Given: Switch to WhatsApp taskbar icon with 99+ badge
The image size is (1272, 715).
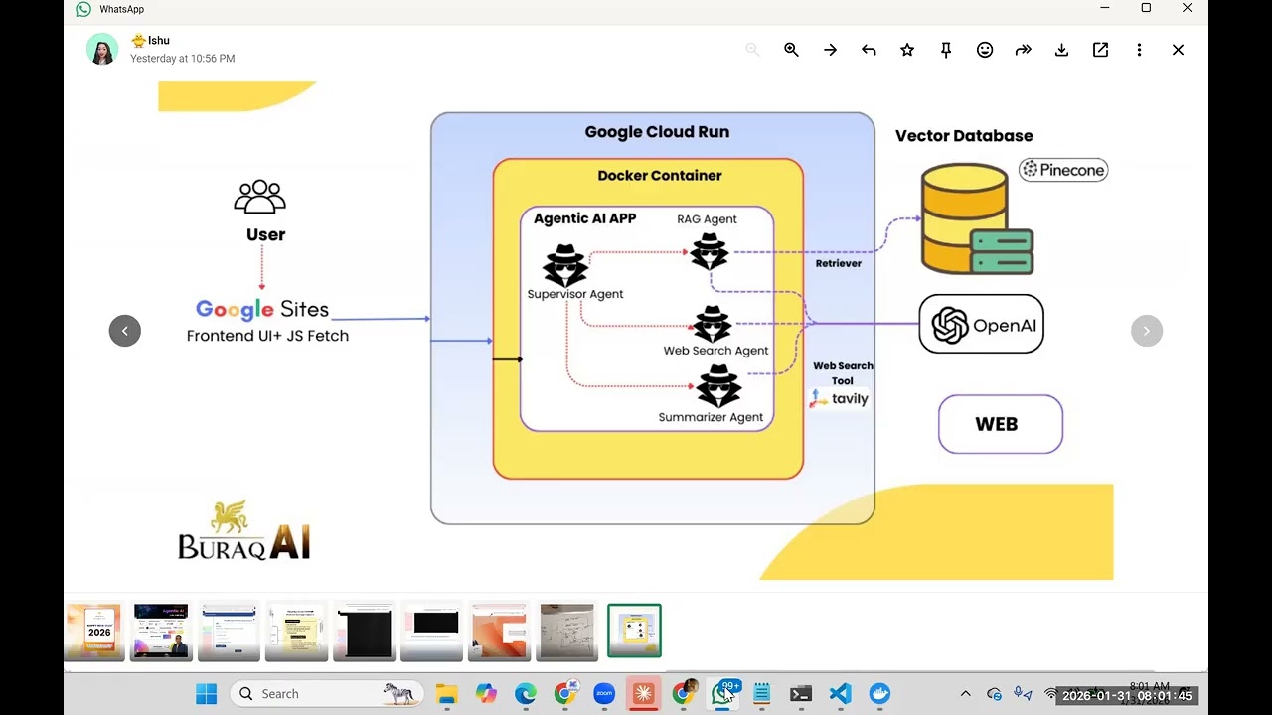Looking at the screenshot, I should pos(722,693).
